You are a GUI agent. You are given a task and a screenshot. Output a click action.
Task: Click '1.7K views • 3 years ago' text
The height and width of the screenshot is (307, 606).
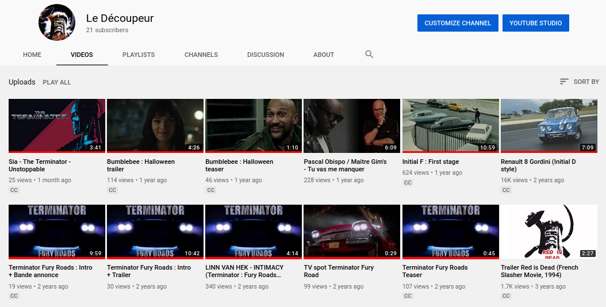(533, 286)
